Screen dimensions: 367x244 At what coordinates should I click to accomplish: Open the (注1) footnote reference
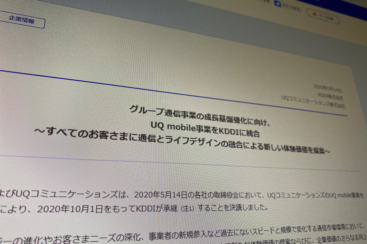[x=187, y=208]
